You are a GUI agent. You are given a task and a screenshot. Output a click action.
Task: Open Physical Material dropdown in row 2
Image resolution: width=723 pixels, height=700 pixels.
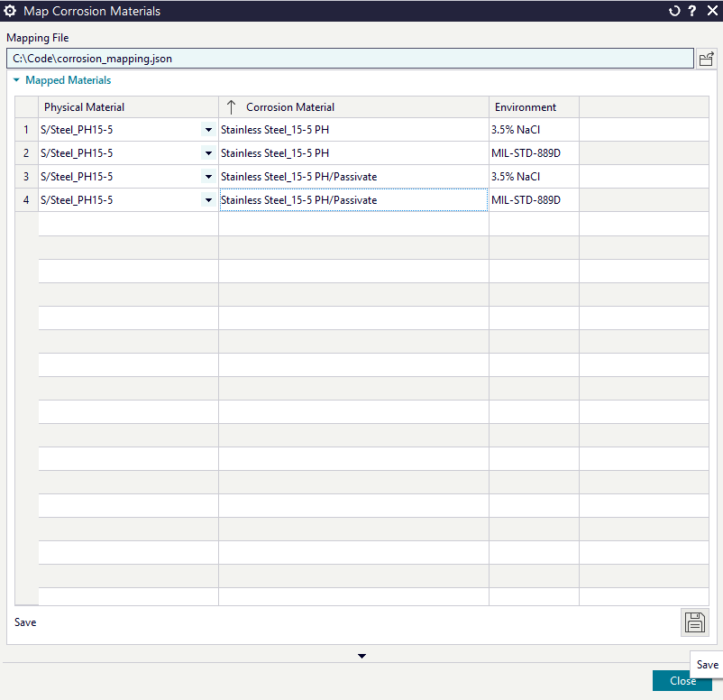[208, 153]
